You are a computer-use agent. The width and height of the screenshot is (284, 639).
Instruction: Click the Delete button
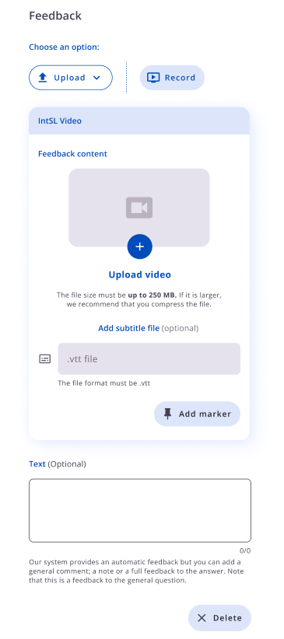pyautogui.click(x=219, y=618)
